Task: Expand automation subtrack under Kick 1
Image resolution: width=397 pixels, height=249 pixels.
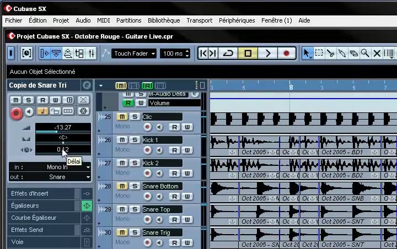Action: coord(99,154)
